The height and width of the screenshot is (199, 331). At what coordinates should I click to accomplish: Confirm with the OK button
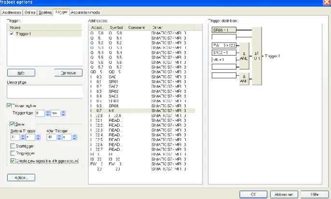click(253, 194)
